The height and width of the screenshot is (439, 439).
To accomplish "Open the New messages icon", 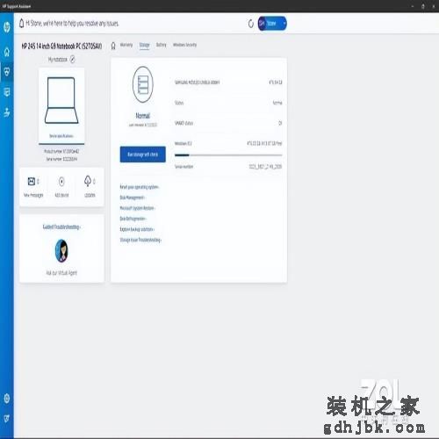I will [x=32, y=182].
